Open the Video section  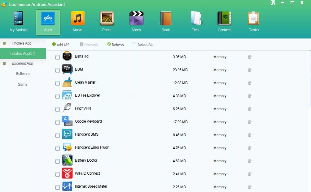pyautogui.click(x=136, y=22)
